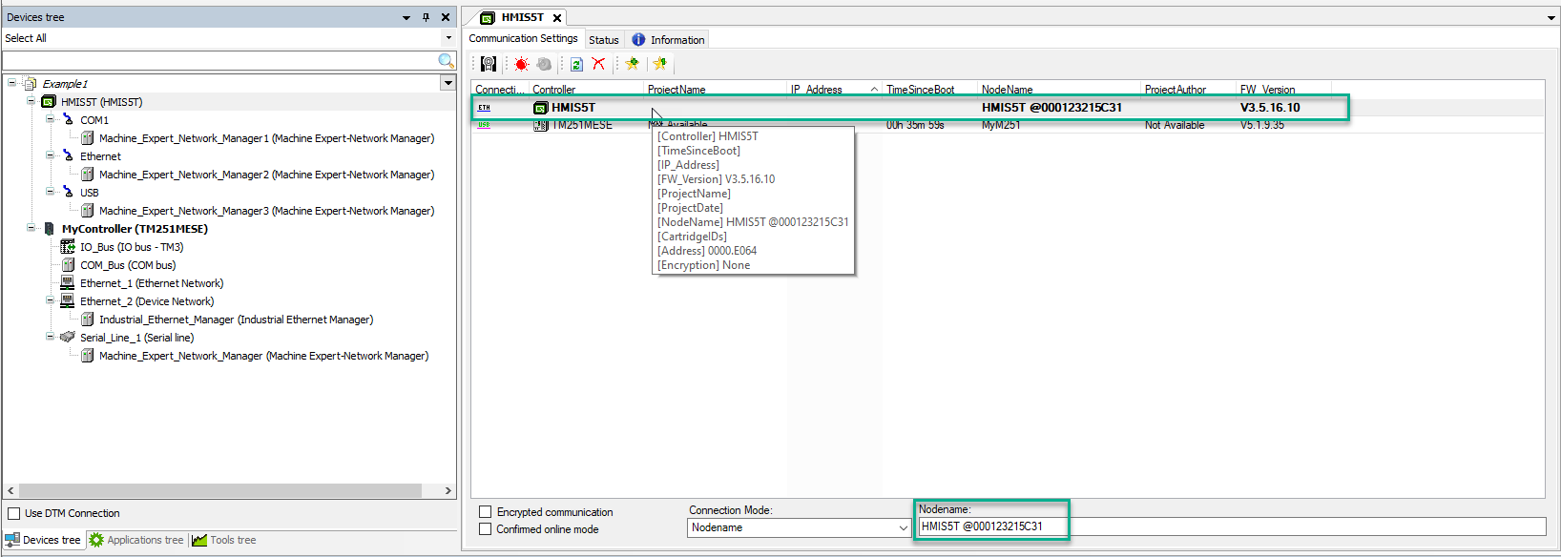Click the Serial_Line_1 icon in tree

[68, 338]
